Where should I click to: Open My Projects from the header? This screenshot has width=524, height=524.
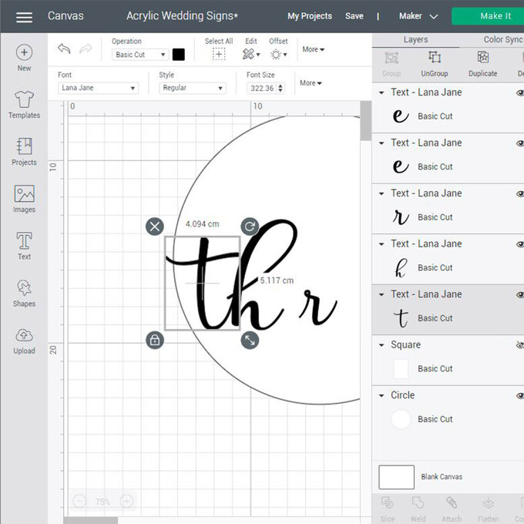310,16
